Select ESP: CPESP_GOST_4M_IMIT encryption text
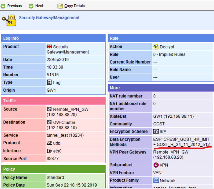Screen dimensions: 214x189 coord(181,139)
